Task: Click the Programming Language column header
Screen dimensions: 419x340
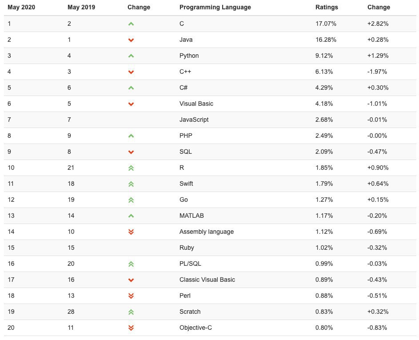Action: coord(215,7)
